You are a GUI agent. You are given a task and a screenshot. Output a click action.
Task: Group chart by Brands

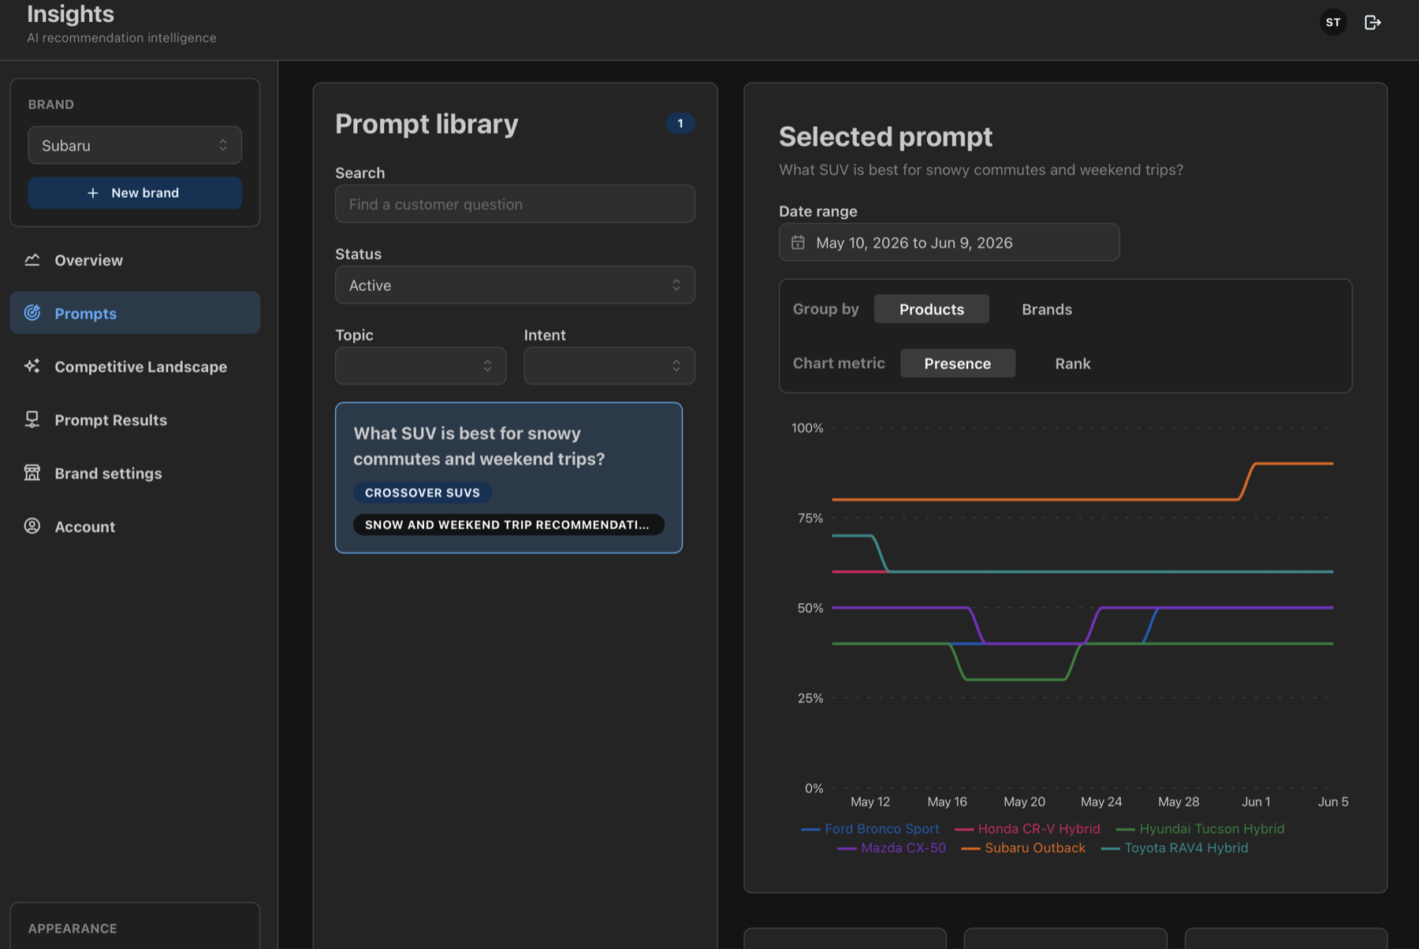[1047, 309]
